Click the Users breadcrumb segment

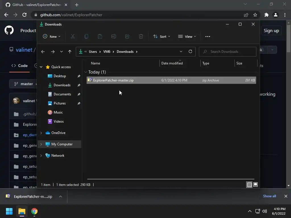[93, 52]
